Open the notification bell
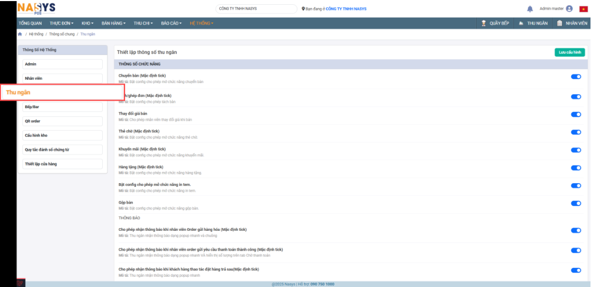Image resolution: width=591 pixels, height=287 pixels. click(x=529, y=9)
